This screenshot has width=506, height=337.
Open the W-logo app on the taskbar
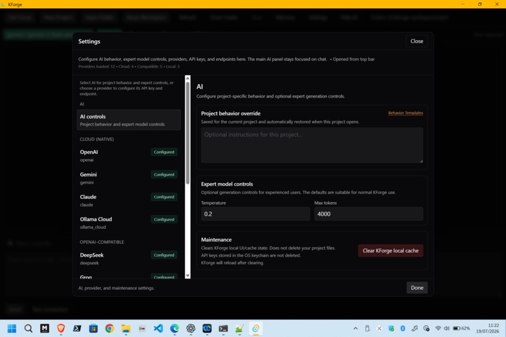[207, 328]
